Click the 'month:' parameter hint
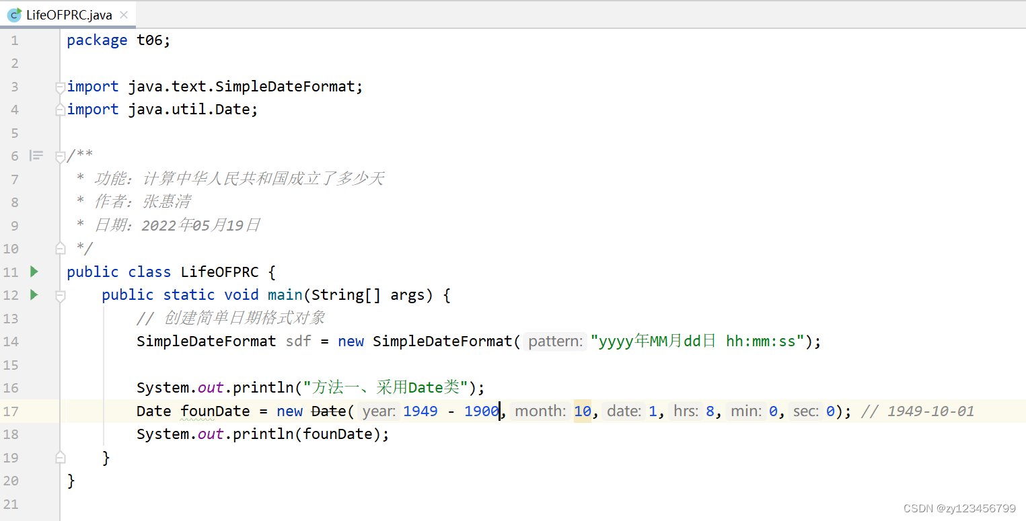This screenshot has width=1026, height=521. [541, 411]
